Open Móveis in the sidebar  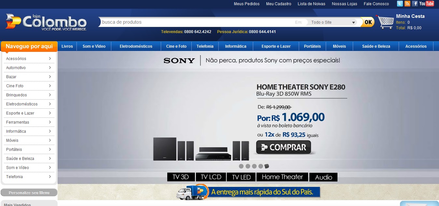tap(29, 140)
